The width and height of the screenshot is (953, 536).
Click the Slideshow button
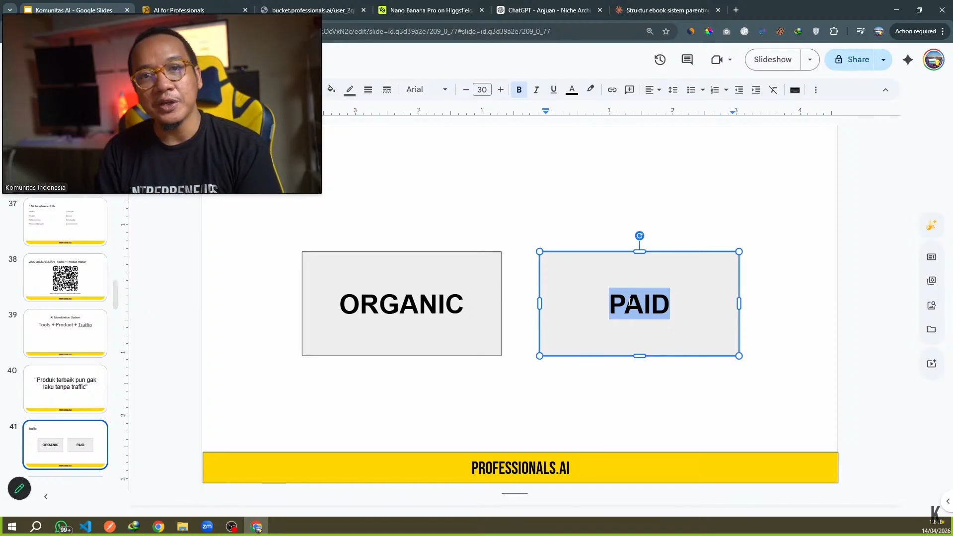pos(773,60)
